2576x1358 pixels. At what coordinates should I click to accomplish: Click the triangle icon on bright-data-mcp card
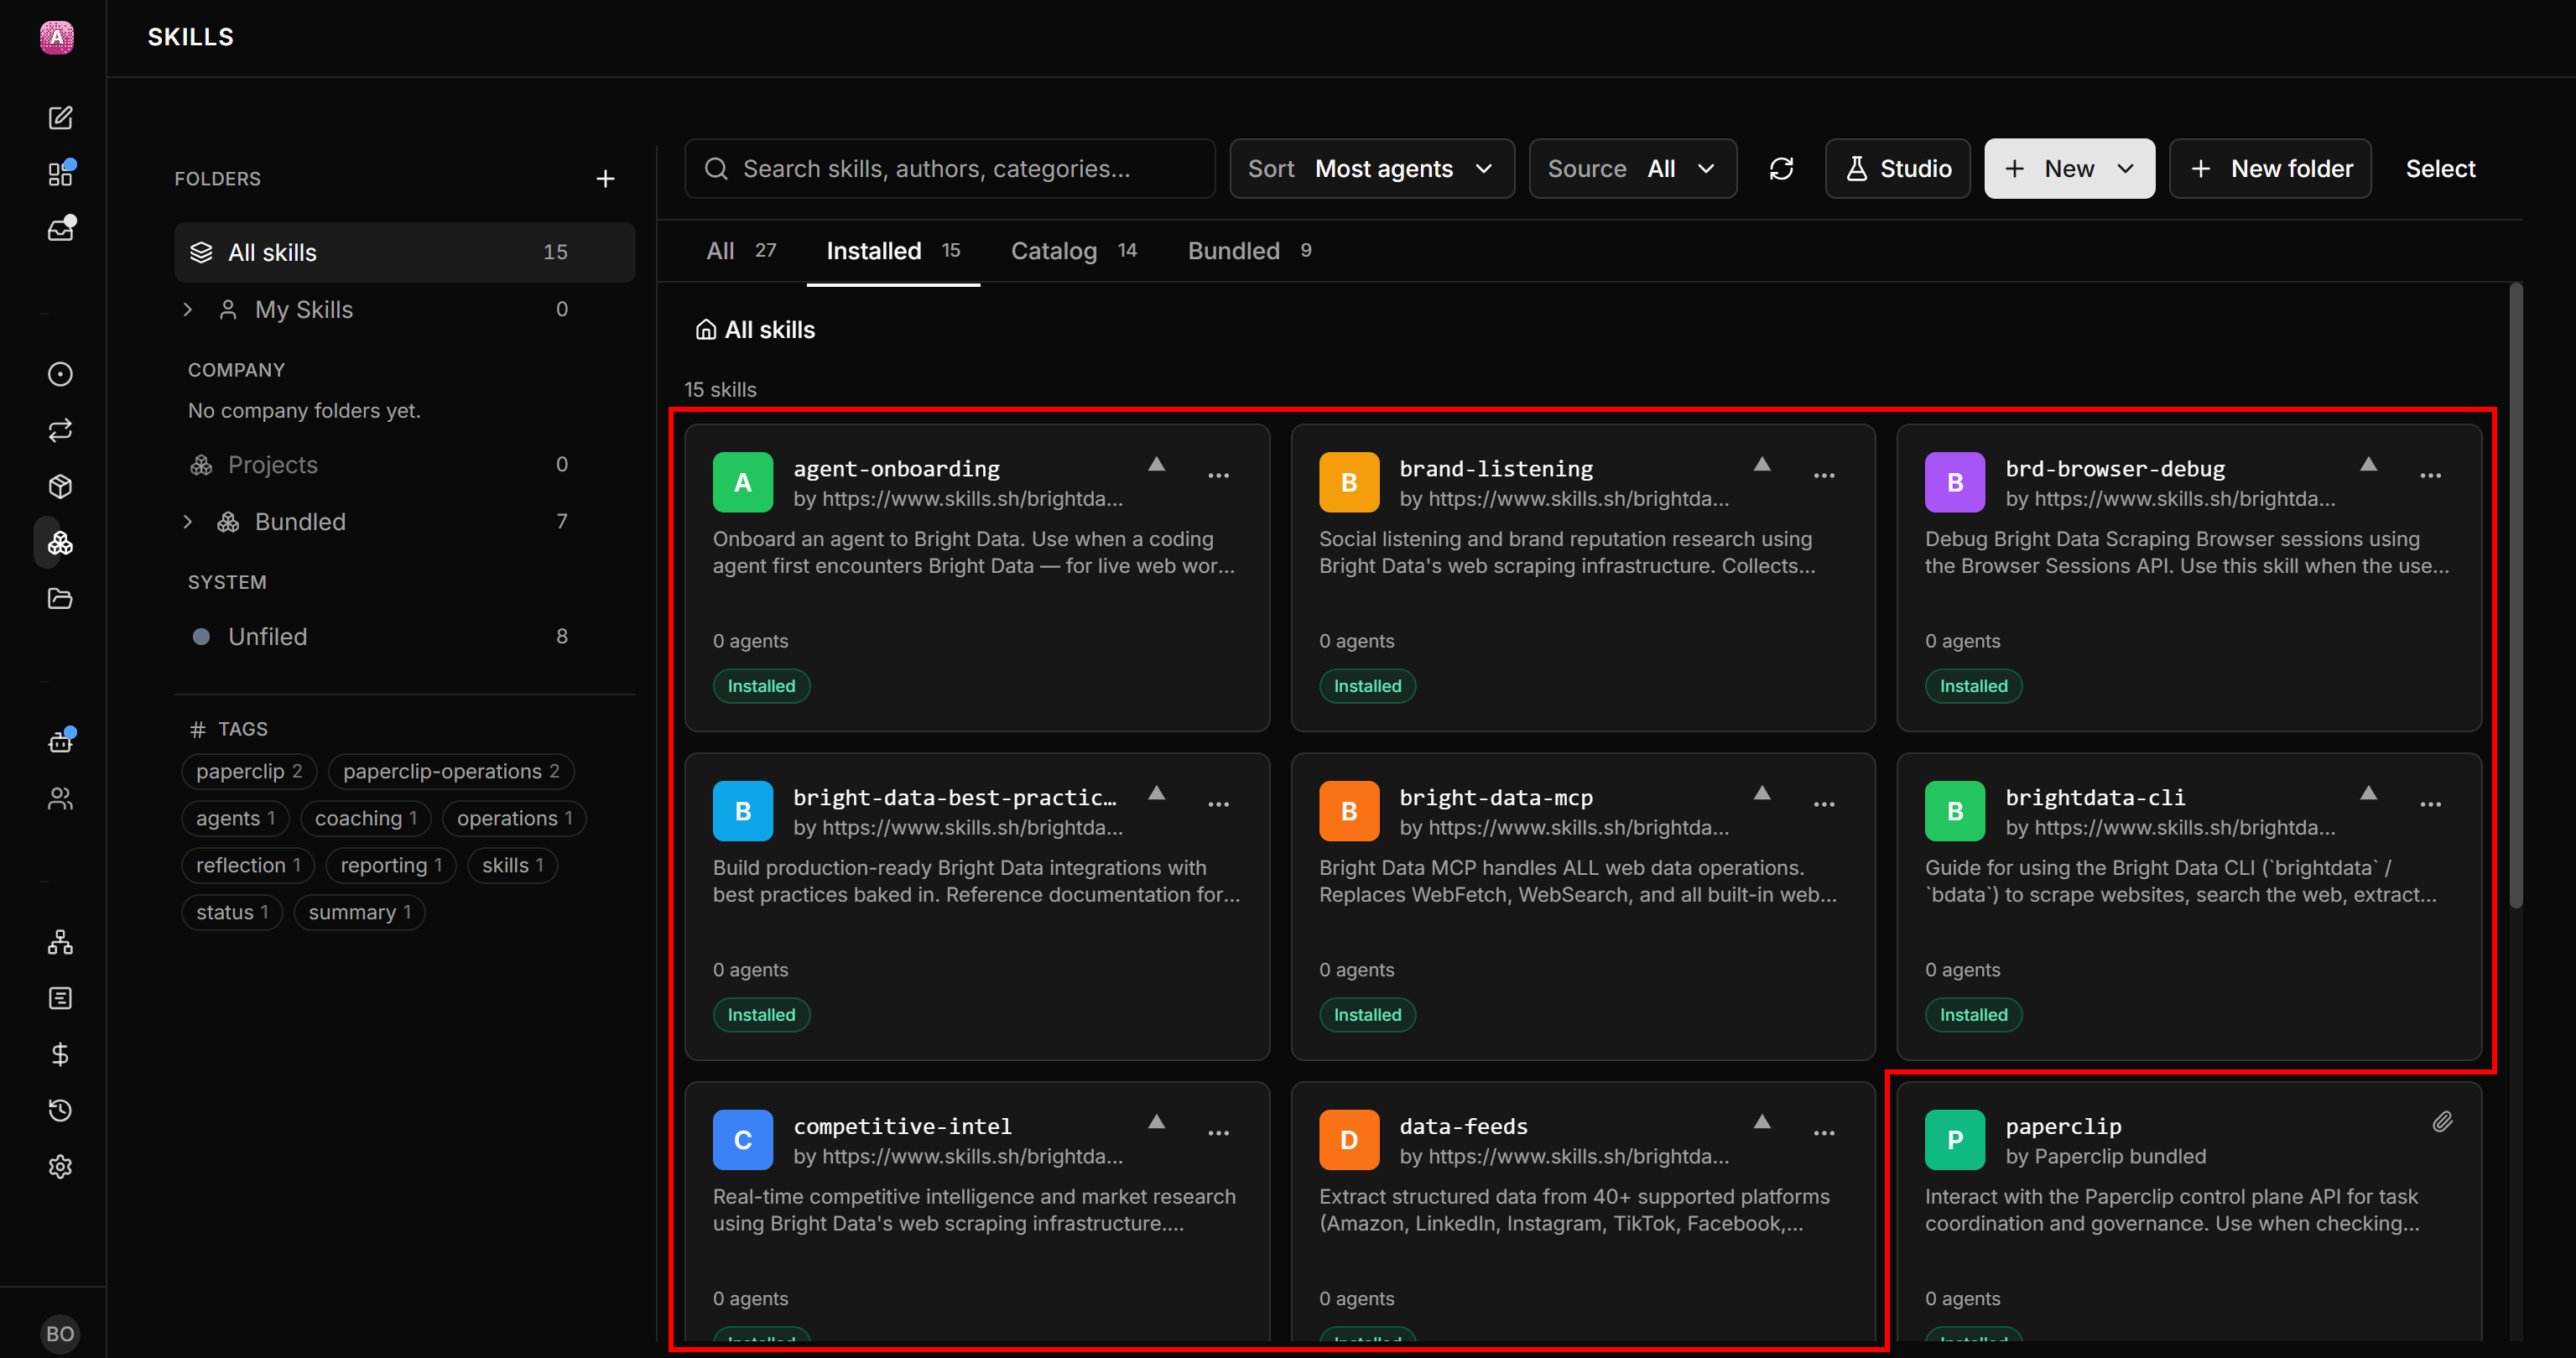(x=1762, y=793)
